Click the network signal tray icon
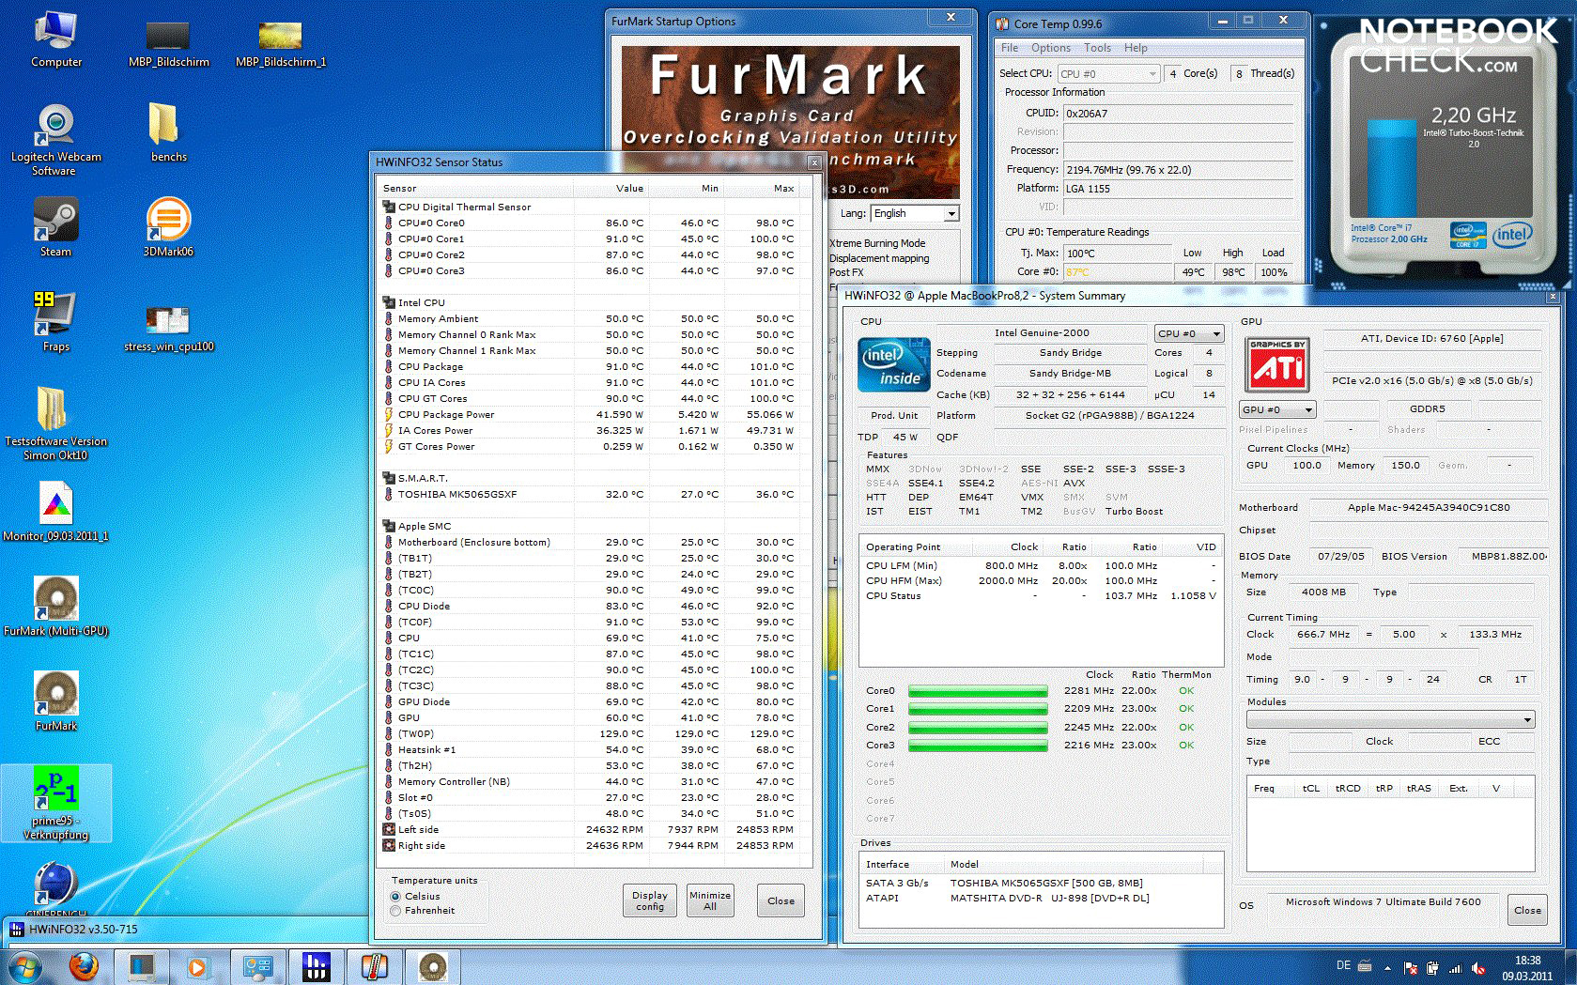The image size is (1577, 985). tap(1456, 968)
